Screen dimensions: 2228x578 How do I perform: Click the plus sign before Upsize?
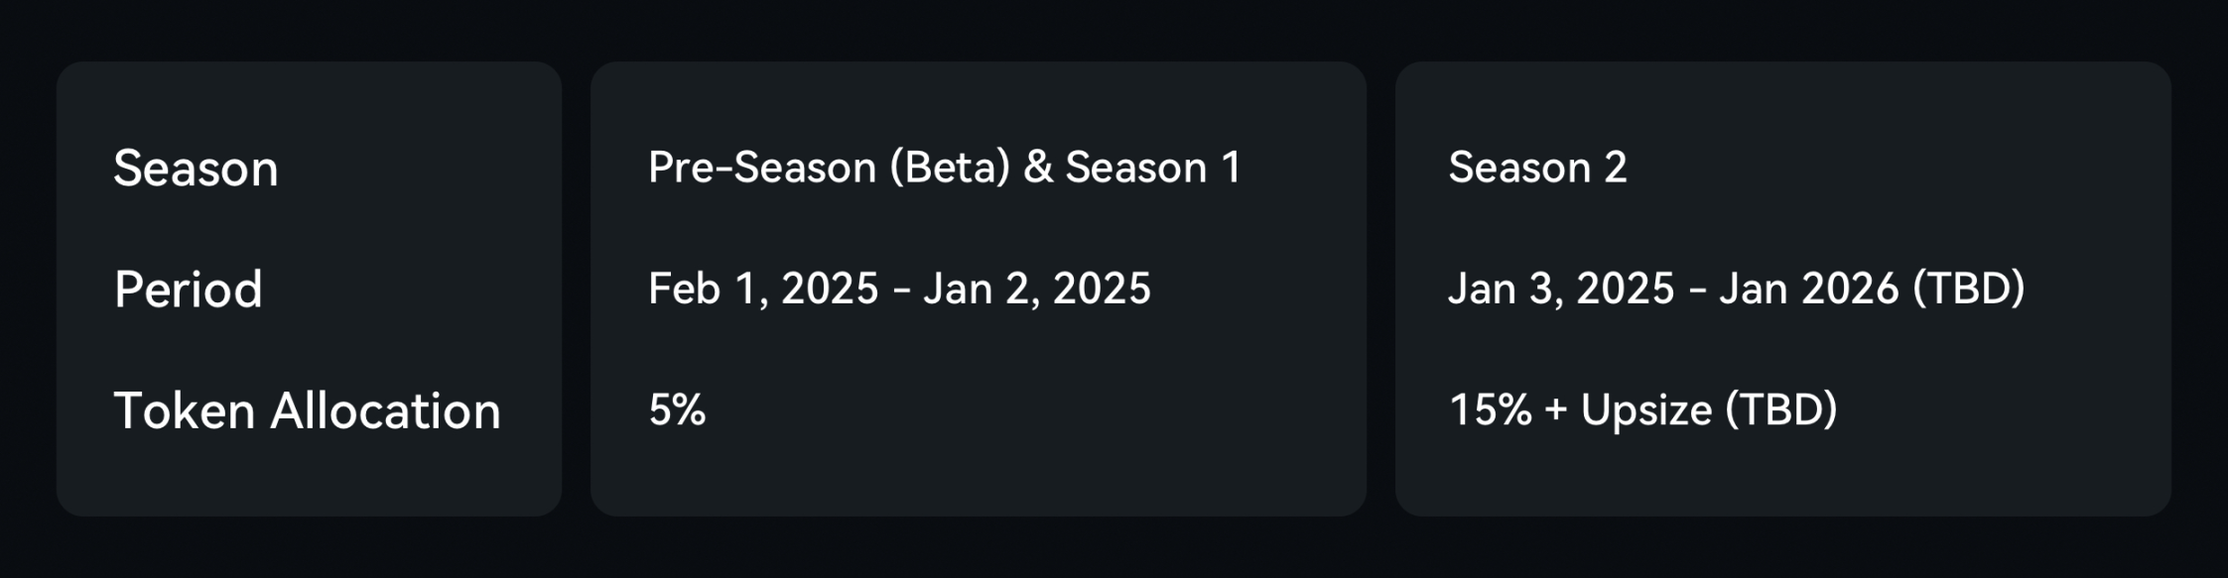click(x=1555, y=410)
